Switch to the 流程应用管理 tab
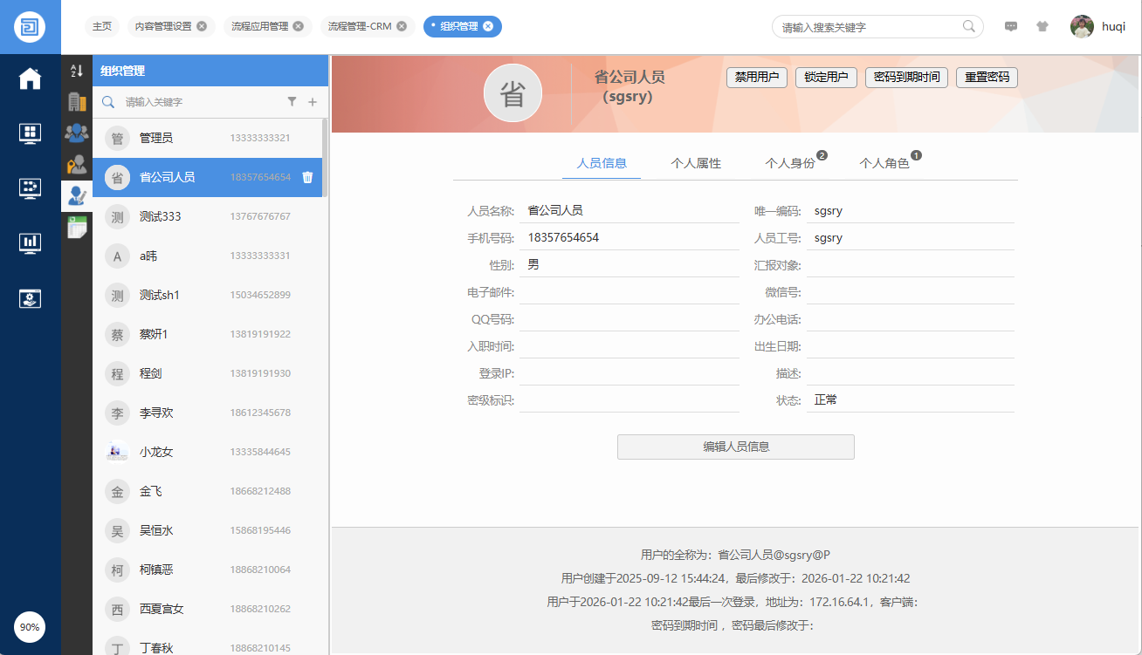This screenshot has width=1142, height=655. click(x=259, y=26)
